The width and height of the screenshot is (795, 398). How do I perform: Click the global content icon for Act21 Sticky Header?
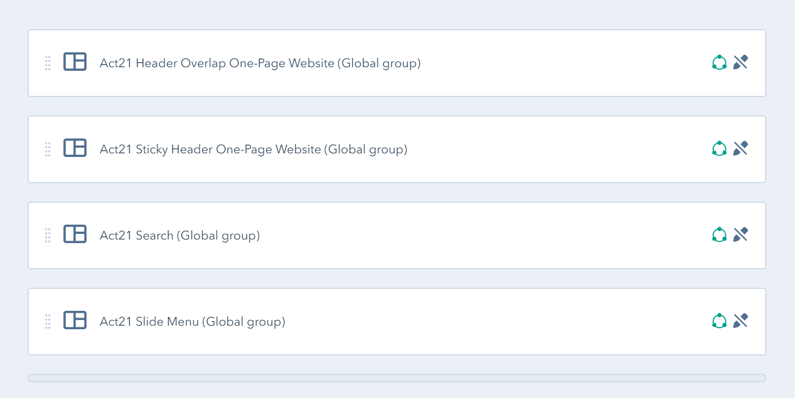[x=719, y=148]
